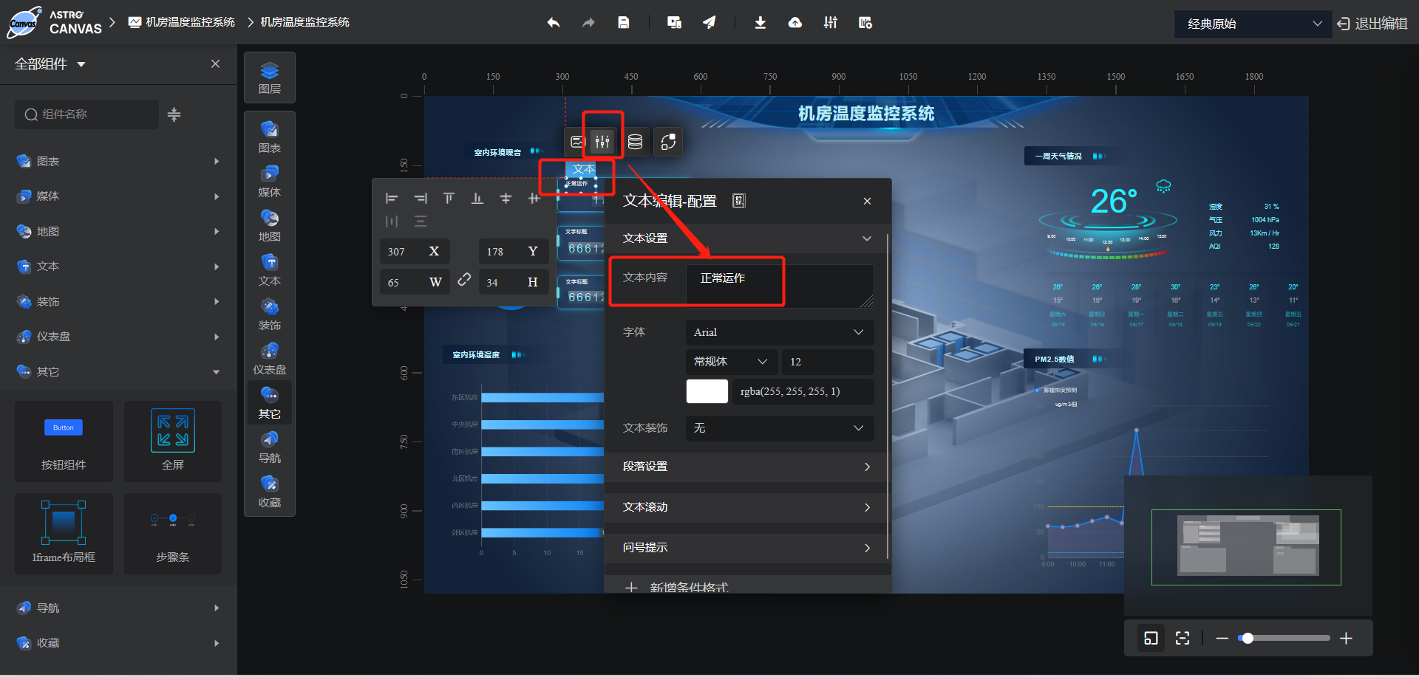Open 仪表盘 in the vertical icon strip
This screenshot has height=677, width=1419.
(x=270, y=358)
